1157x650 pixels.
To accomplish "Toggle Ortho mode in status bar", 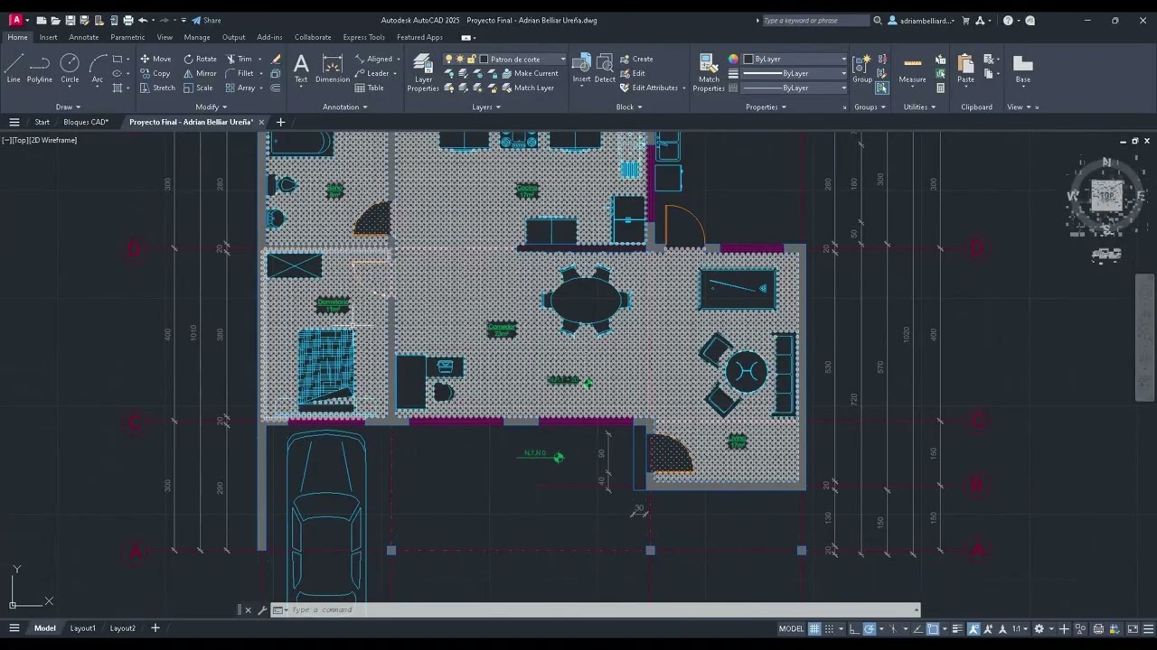I will point(854,628).
